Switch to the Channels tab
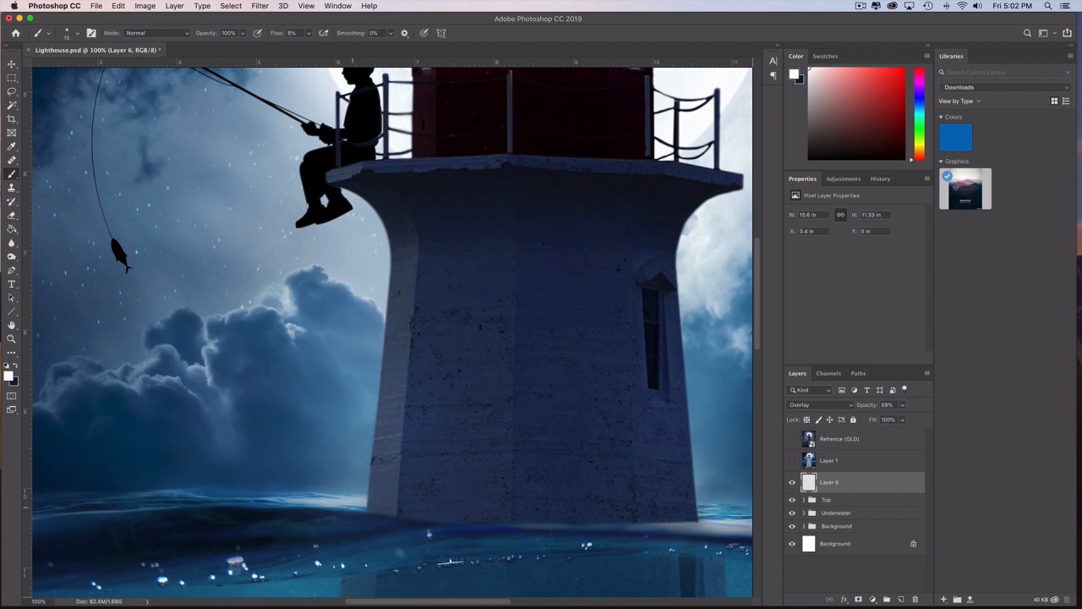Screen dimensions: 1082x609 828,373
